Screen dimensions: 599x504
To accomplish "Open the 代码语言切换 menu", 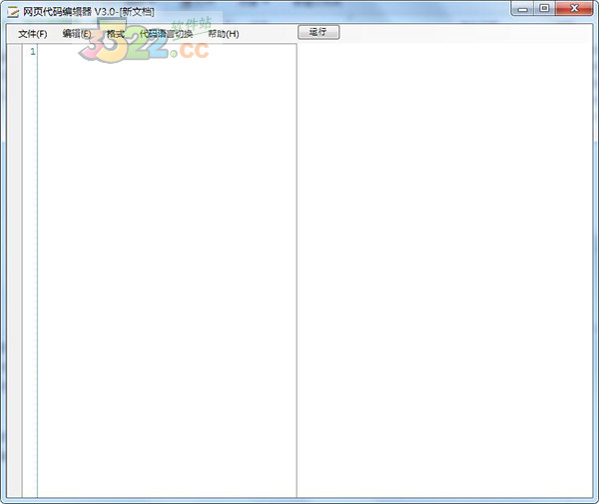I will [166, 34].
